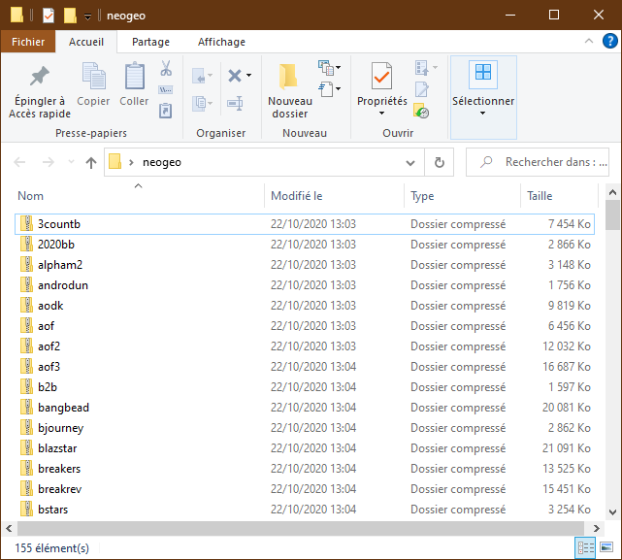Switch to details view icon in status bar

(x=585, y=548)
